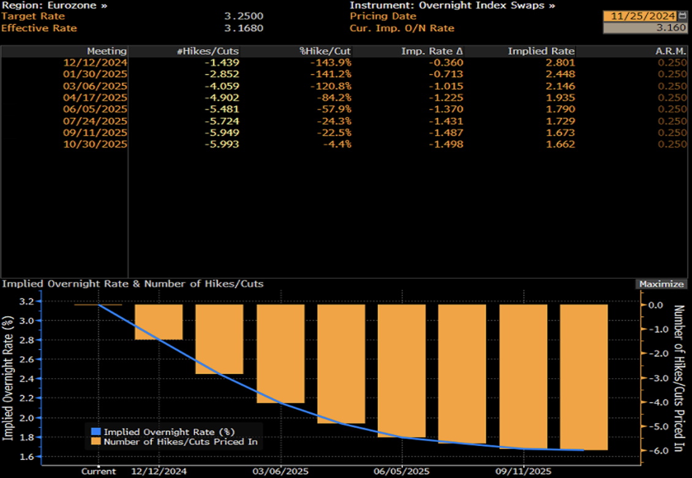Select the 01/30/2025 meeting row
Screen dimensions: 692x478
[x=344, y=74]
